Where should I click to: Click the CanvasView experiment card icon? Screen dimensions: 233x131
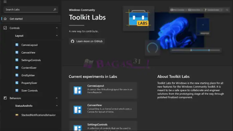tap(77, 110)
